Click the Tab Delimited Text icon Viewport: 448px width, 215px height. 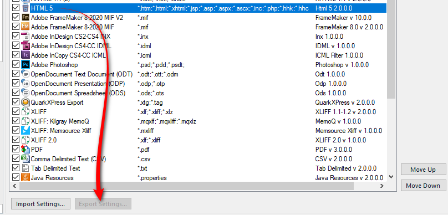(25, 168)
